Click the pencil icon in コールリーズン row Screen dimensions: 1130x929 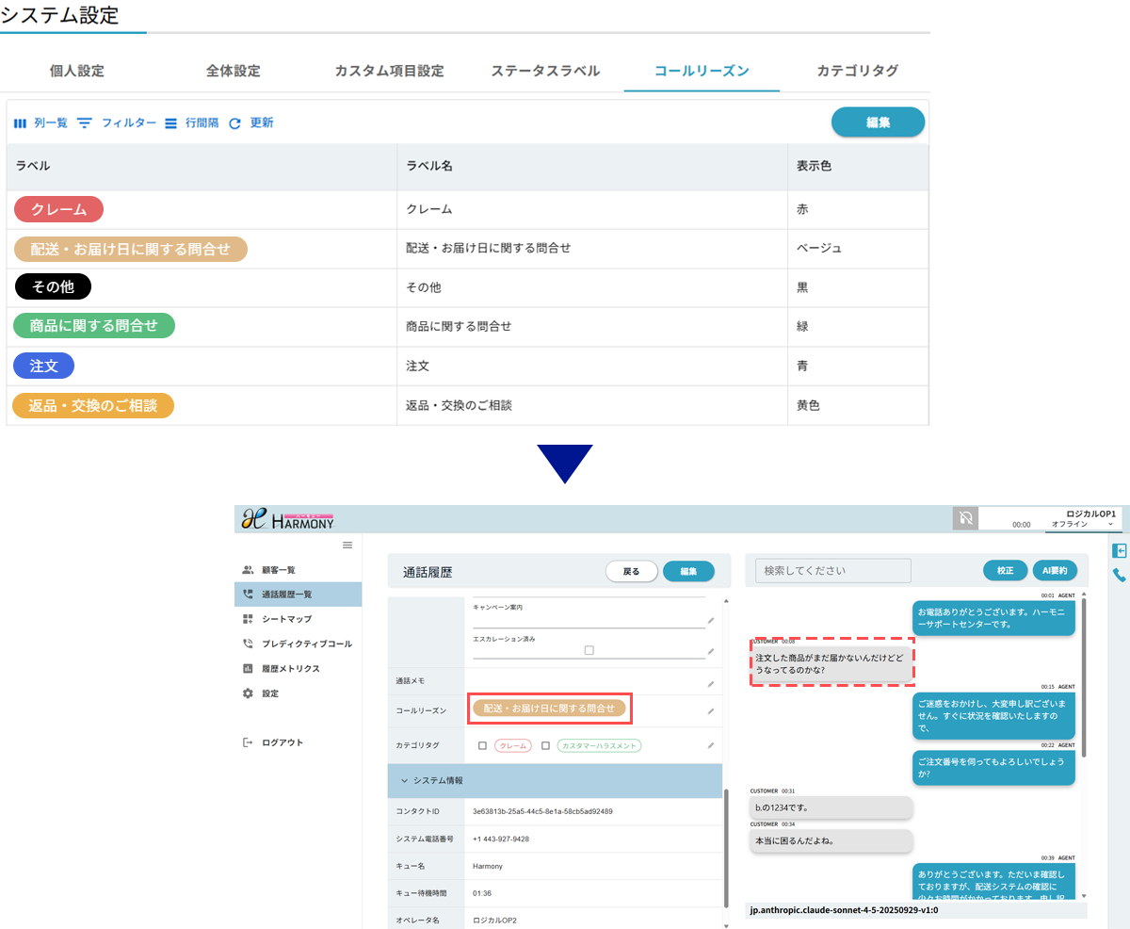[711, 710]
